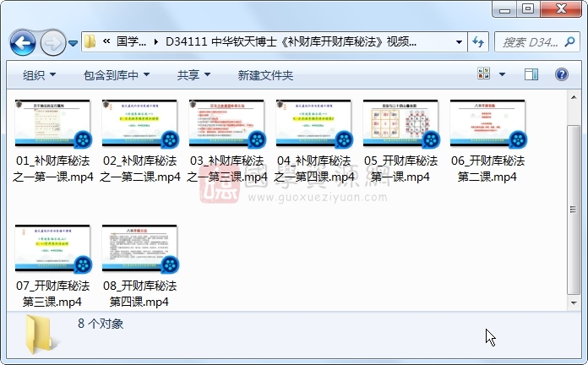Select the 国学… breadcrumb segment
588x365 pixels.
[131, 41]
